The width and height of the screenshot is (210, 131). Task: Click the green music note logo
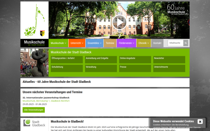tap(35, 20)
